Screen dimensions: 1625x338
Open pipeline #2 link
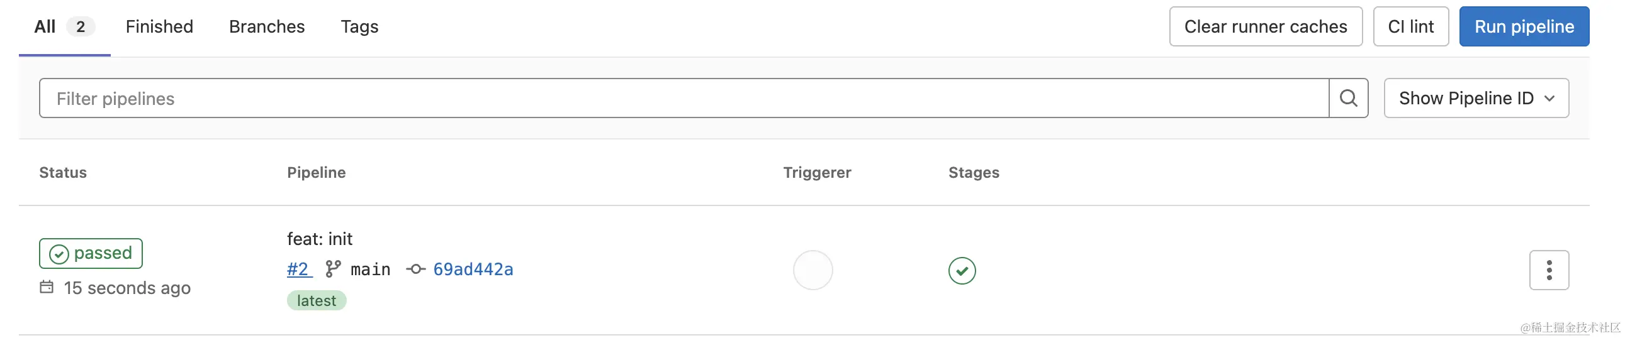pyautogui.click(x=299, y=270)
